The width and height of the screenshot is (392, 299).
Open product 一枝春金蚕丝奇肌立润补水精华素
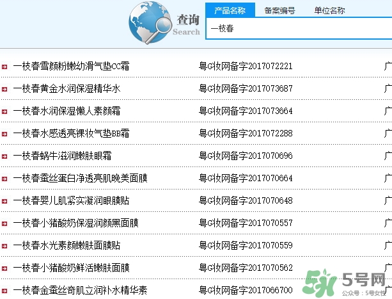tap(81, 290)
